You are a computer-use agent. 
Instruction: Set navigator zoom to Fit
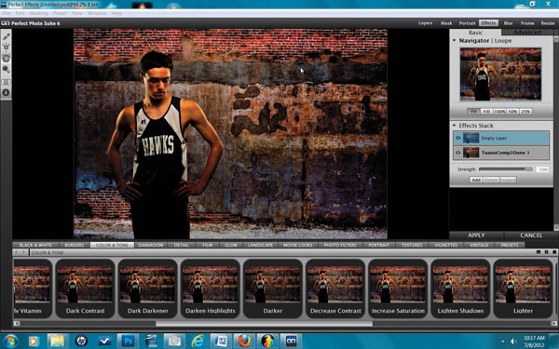click(473, 112)
